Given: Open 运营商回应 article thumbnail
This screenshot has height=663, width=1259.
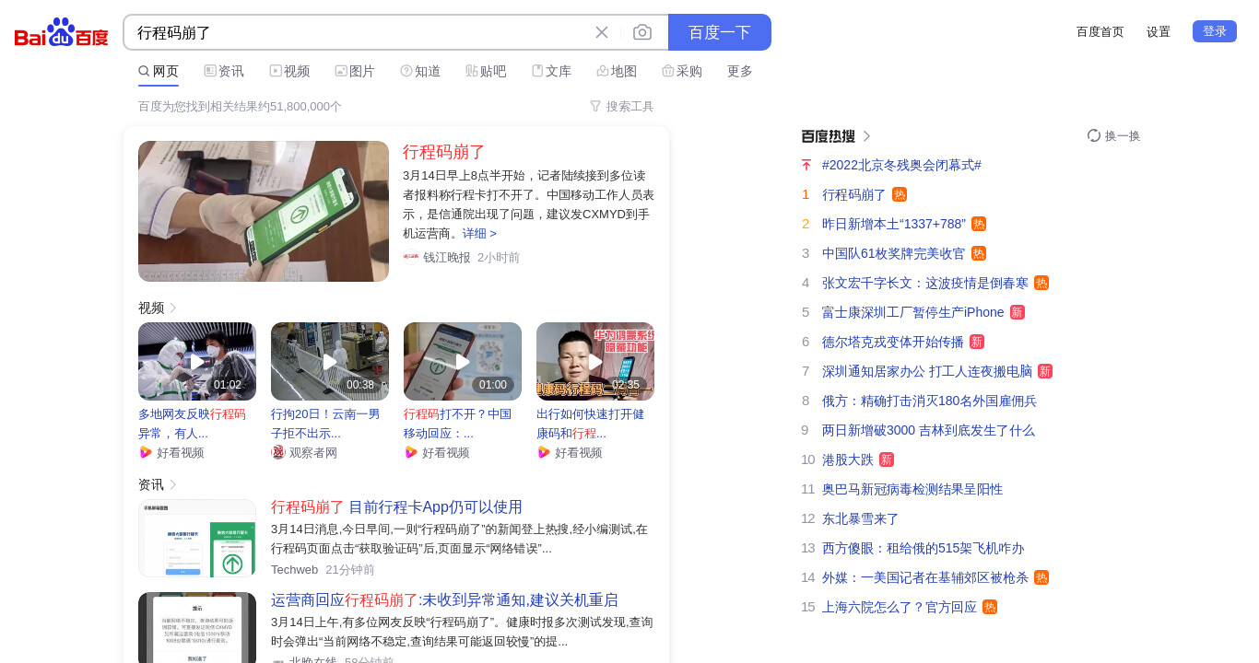Looking at the screenshot, I should pyautogui.click(x=197, y=628).
